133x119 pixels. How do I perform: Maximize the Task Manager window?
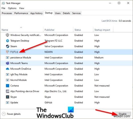119,3
